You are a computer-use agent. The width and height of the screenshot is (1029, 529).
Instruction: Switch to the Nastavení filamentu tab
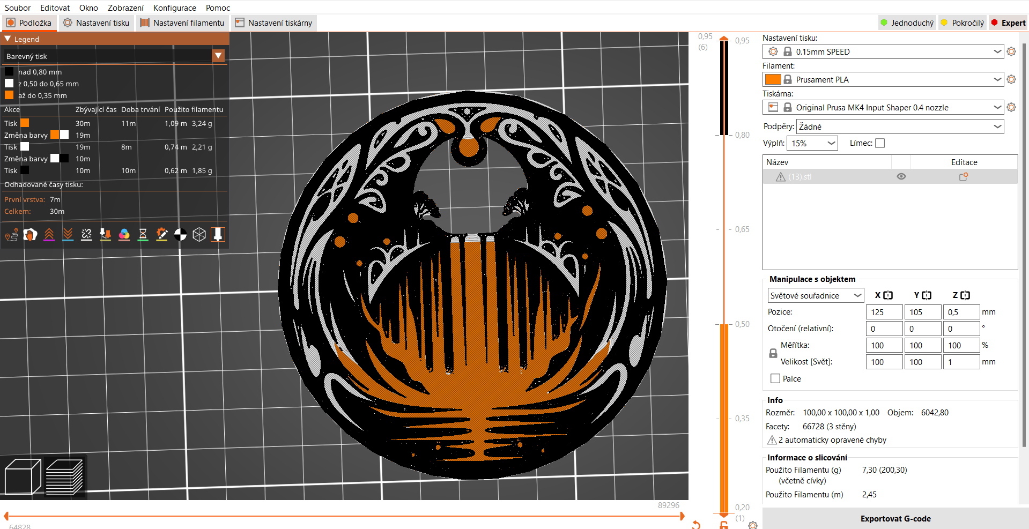pos(182,23)
